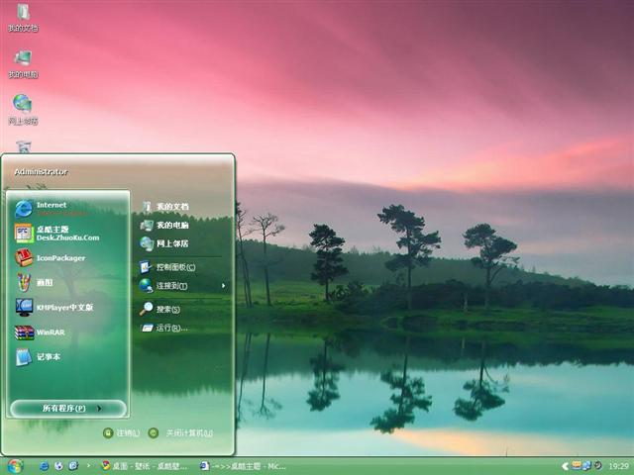This screenshot has height=475, width=634.
Task: Click the Administrator user name
Action: (41, 172)
